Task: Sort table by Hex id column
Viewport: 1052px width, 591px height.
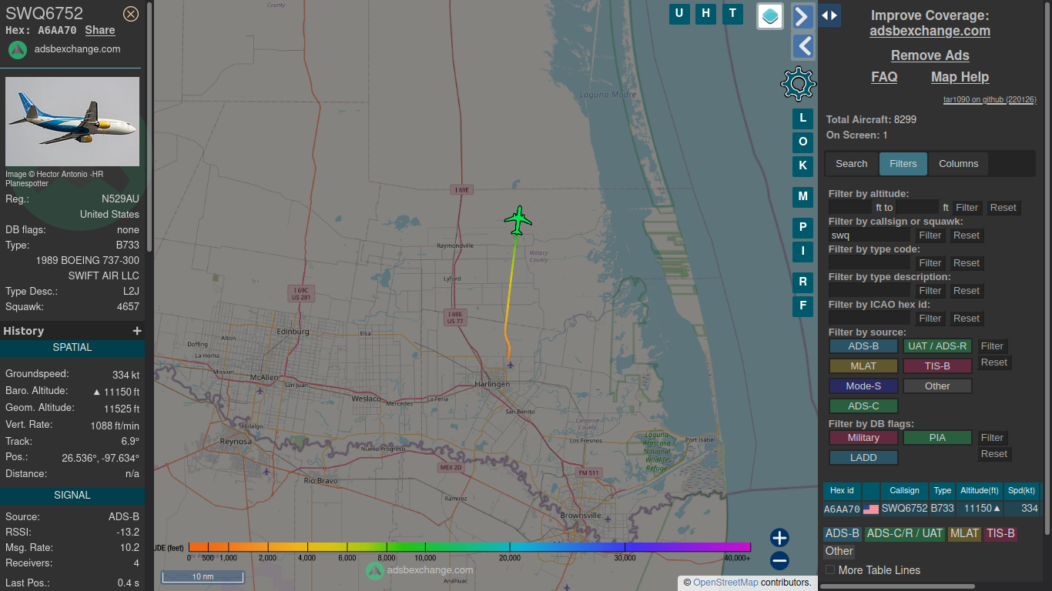Action: 842,491
